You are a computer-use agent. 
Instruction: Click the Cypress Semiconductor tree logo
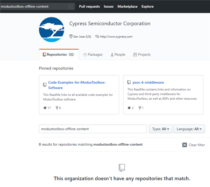coord(52,29)
